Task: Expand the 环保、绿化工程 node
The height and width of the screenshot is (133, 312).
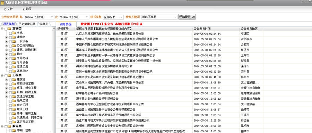Action: [x=7, y=88]
